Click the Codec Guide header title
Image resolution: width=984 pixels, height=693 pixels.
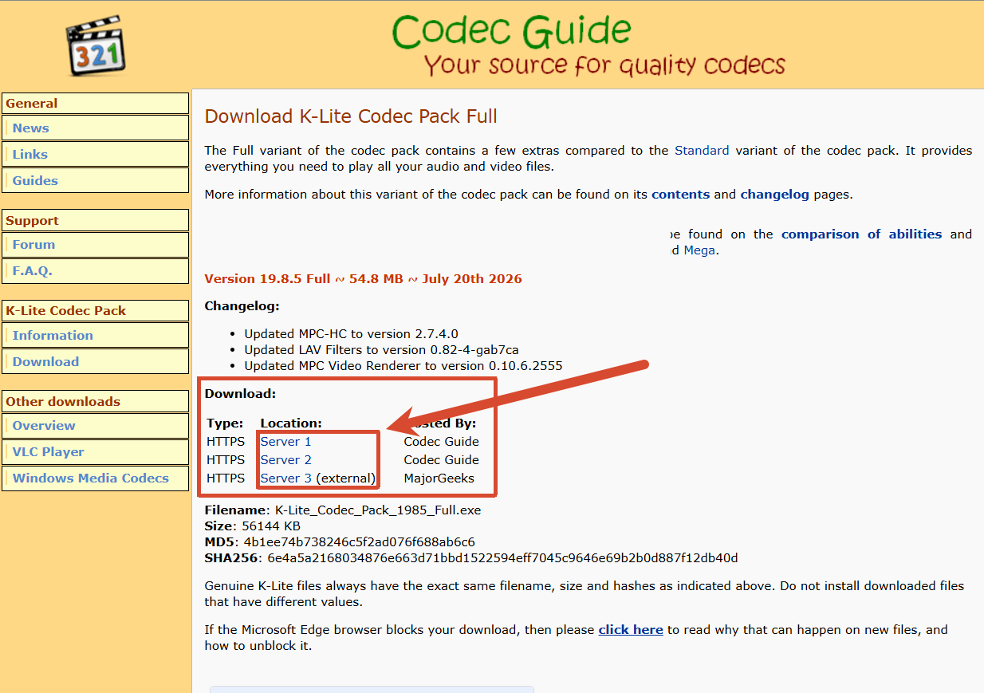(x=511, y=30)
